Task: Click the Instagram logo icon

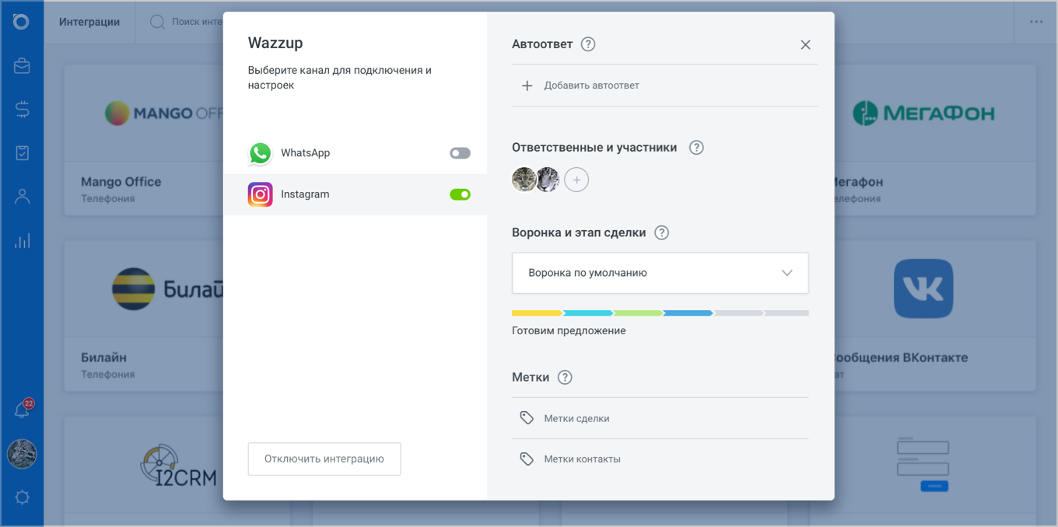Action: 260,194
